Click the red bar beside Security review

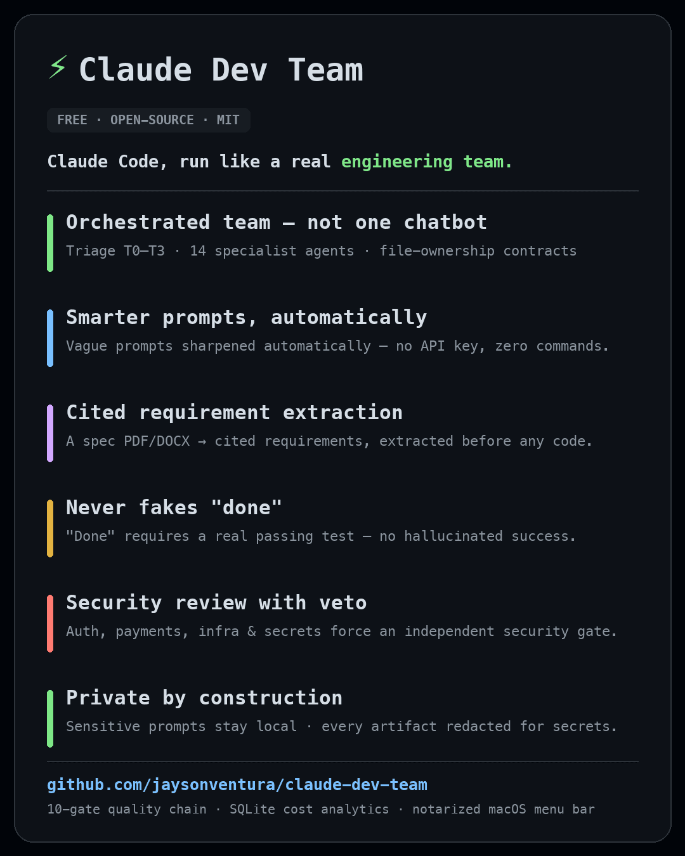coord(50,623)
